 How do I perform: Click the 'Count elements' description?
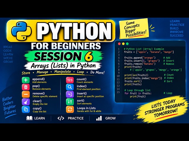pyautogui.click(x=85, y=82)
